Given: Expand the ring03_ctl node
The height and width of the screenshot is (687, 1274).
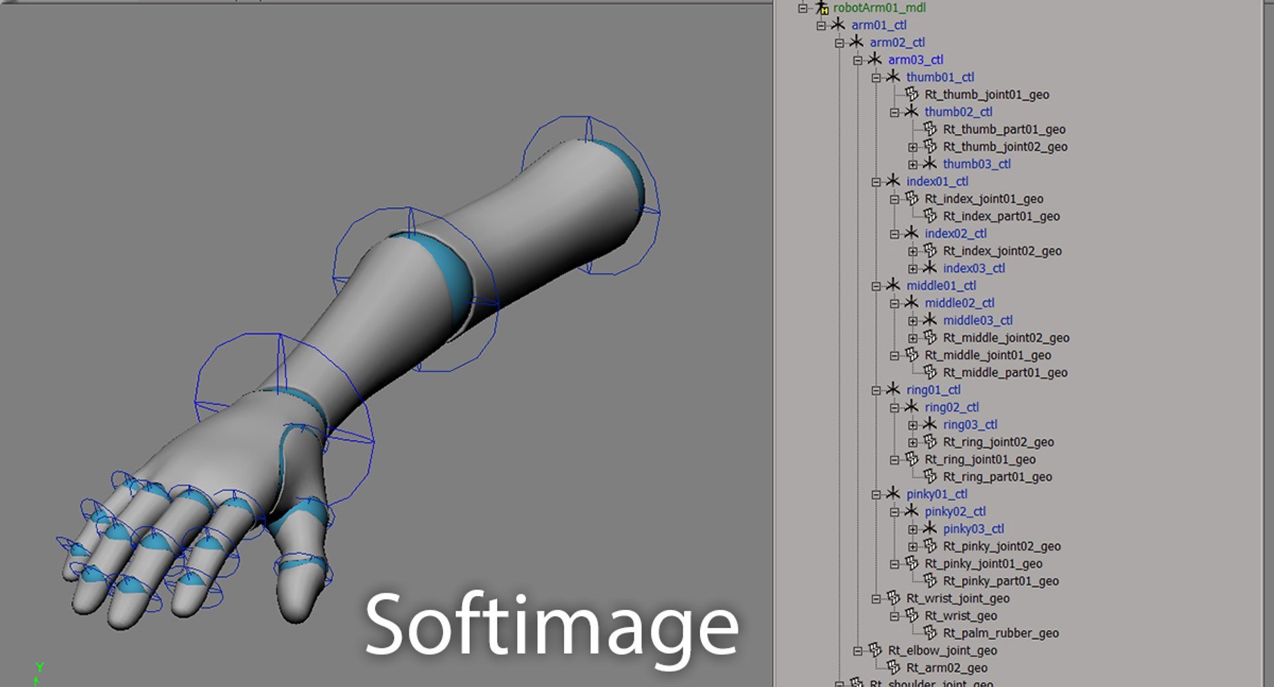Looking at the screenshot, I should coord(912,425).
